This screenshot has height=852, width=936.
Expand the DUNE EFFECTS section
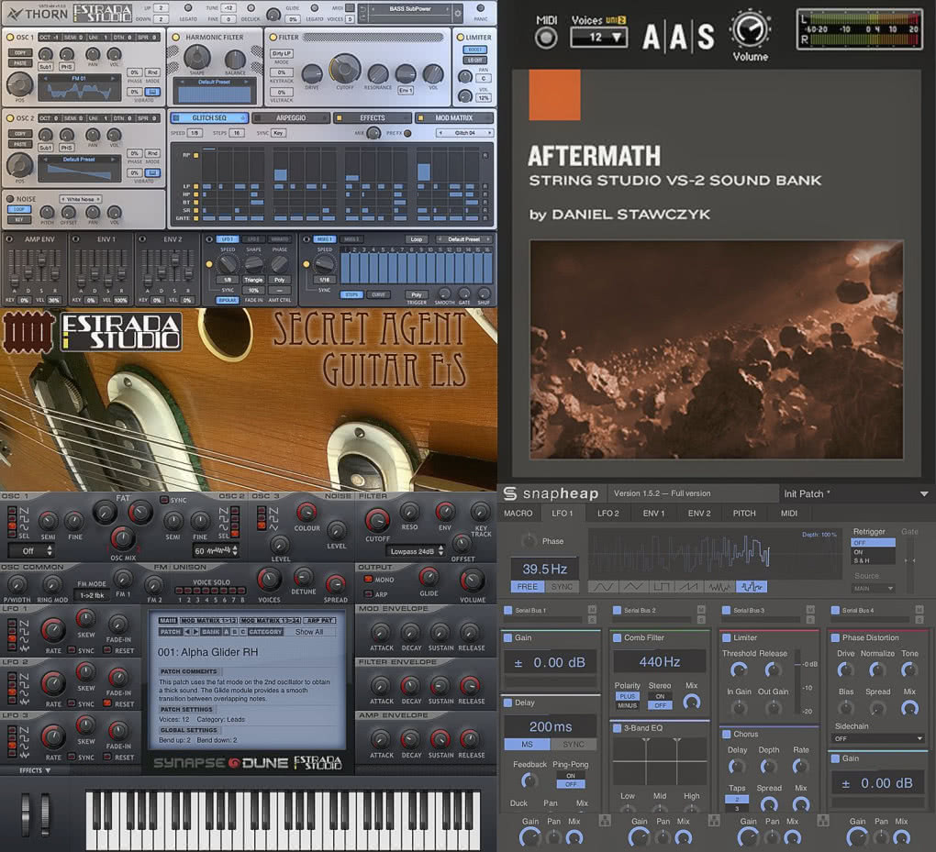[x=35, y=771]
